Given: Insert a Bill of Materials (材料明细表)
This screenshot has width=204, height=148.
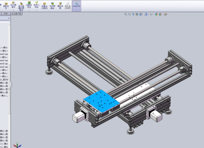Looking at the screenshot, I should click(x=52, y=6).
